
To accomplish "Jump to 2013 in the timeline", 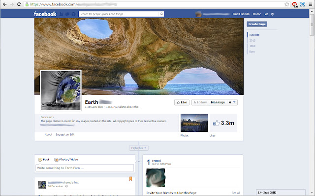I will pos(252,40).
